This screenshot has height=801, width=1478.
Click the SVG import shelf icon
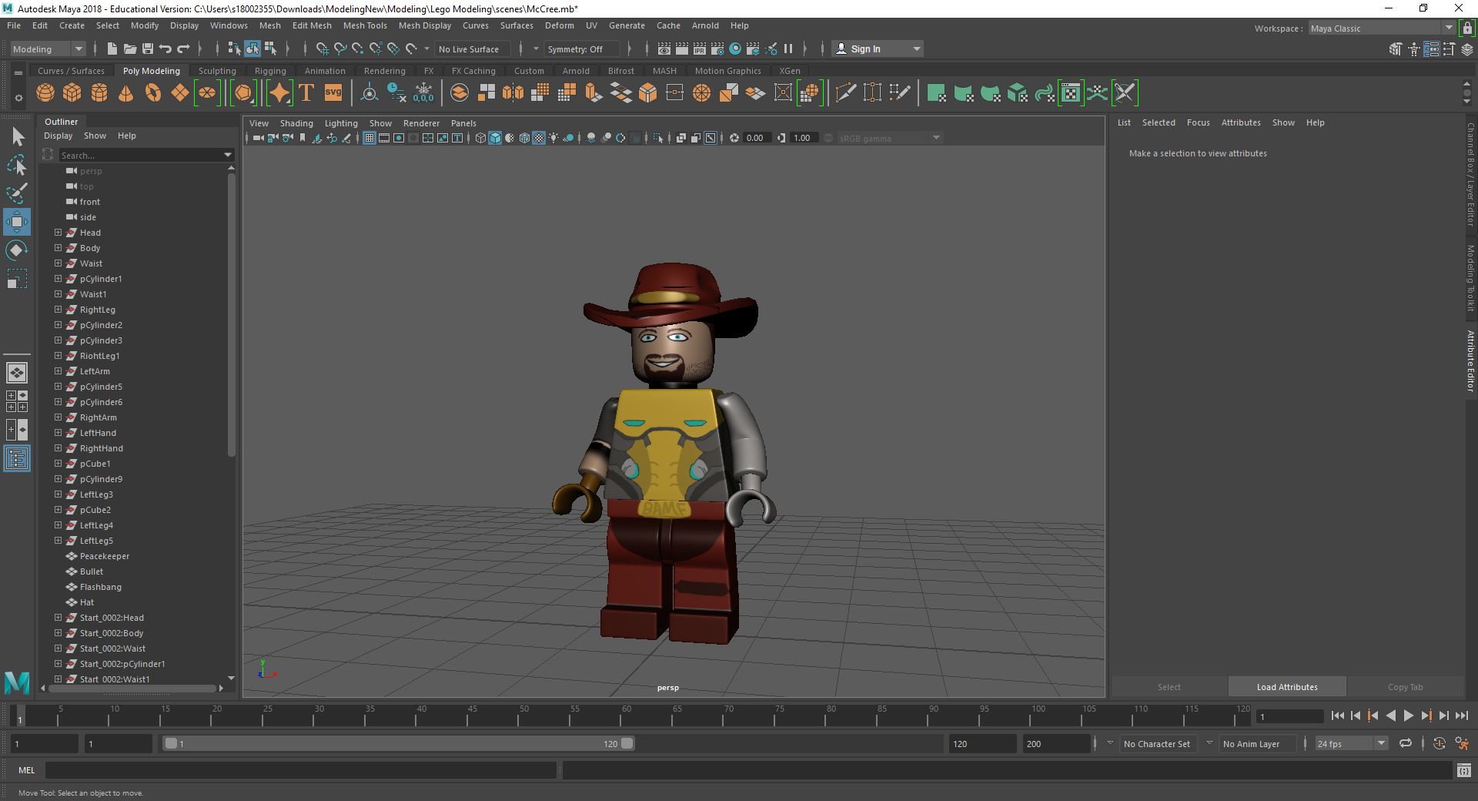(333, 93)
